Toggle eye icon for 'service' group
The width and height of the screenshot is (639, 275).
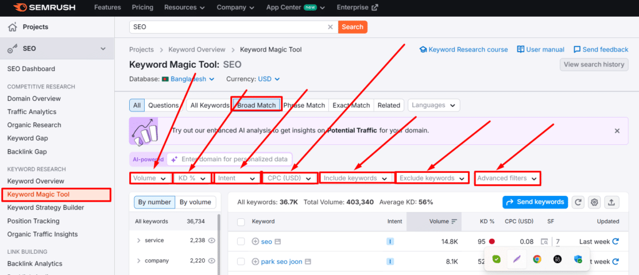click(x=212, y=241)
